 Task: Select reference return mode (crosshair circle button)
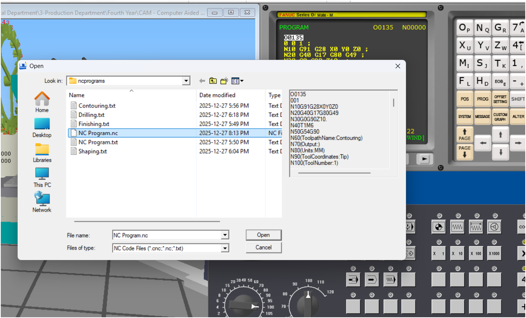tap(439, 227)
